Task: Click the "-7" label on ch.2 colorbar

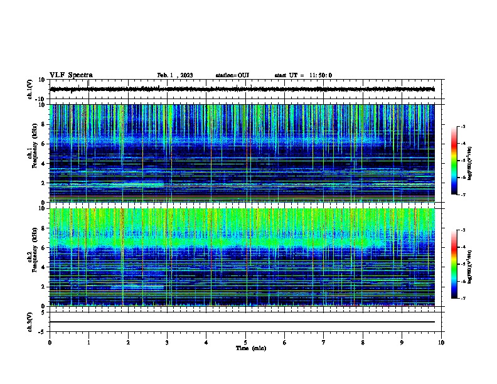Action: (462, 299)
